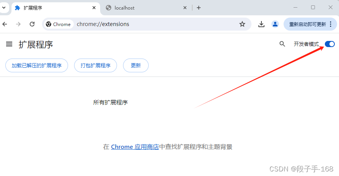Search extensions with magnifier icon
This screenshot has width=339, height=176.
pos(282,44)
